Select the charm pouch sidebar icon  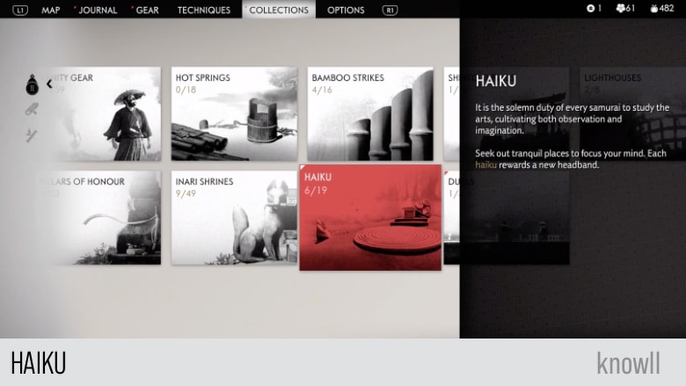(32, 84)
